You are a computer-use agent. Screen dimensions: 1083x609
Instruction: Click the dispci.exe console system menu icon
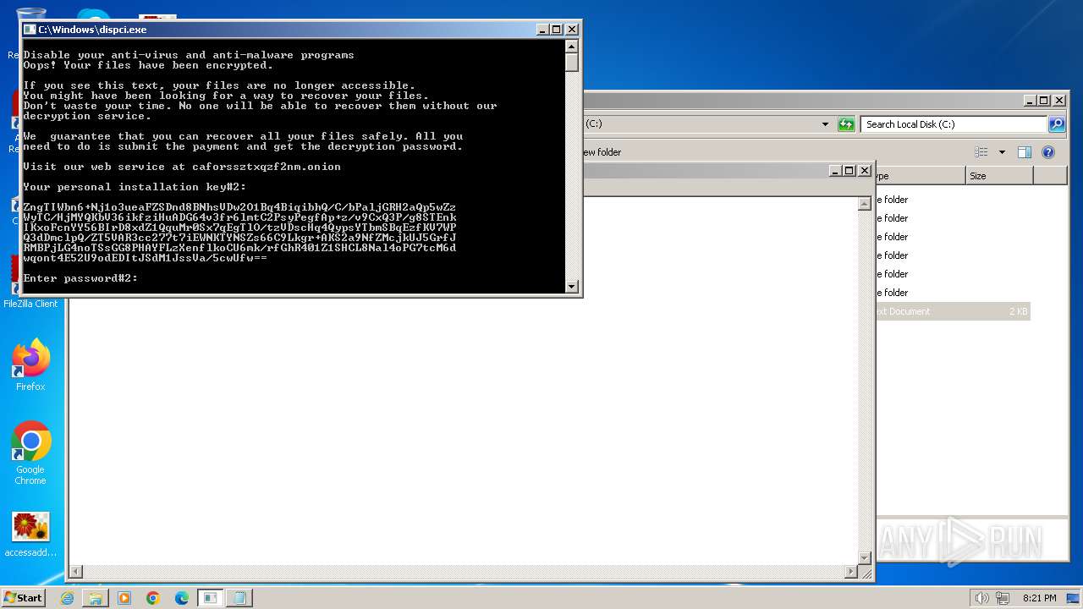(30, 29)
